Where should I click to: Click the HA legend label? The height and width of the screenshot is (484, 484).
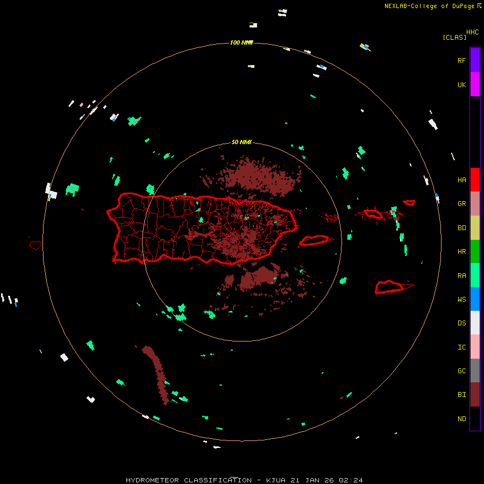click(462, 180)
